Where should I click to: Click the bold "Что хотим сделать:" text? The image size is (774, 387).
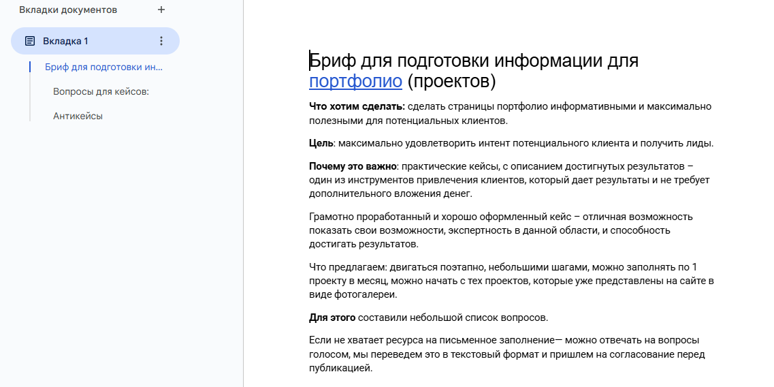pyautogui.click(x=357, y=107)
